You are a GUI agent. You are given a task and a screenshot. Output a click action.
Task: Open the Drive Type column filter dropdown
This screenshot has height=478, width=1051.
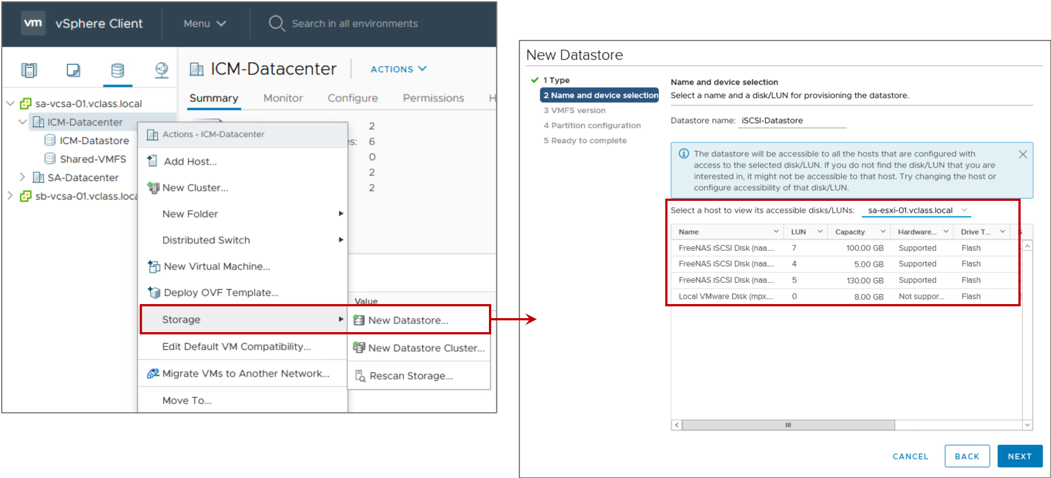[x=1002, y=231]
